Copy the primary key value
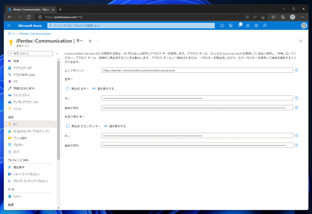This screenshot has height=214, width=312. [x=297, y=98]
